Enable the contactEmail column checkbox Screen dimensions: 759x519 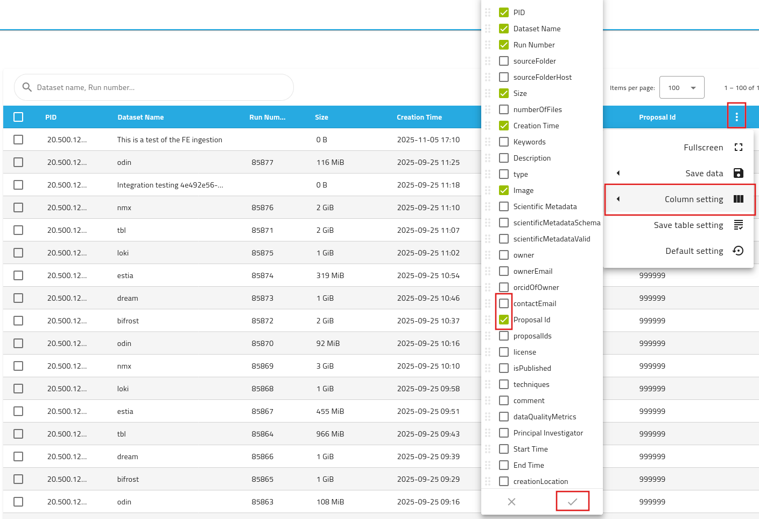(x=504, y=303)
